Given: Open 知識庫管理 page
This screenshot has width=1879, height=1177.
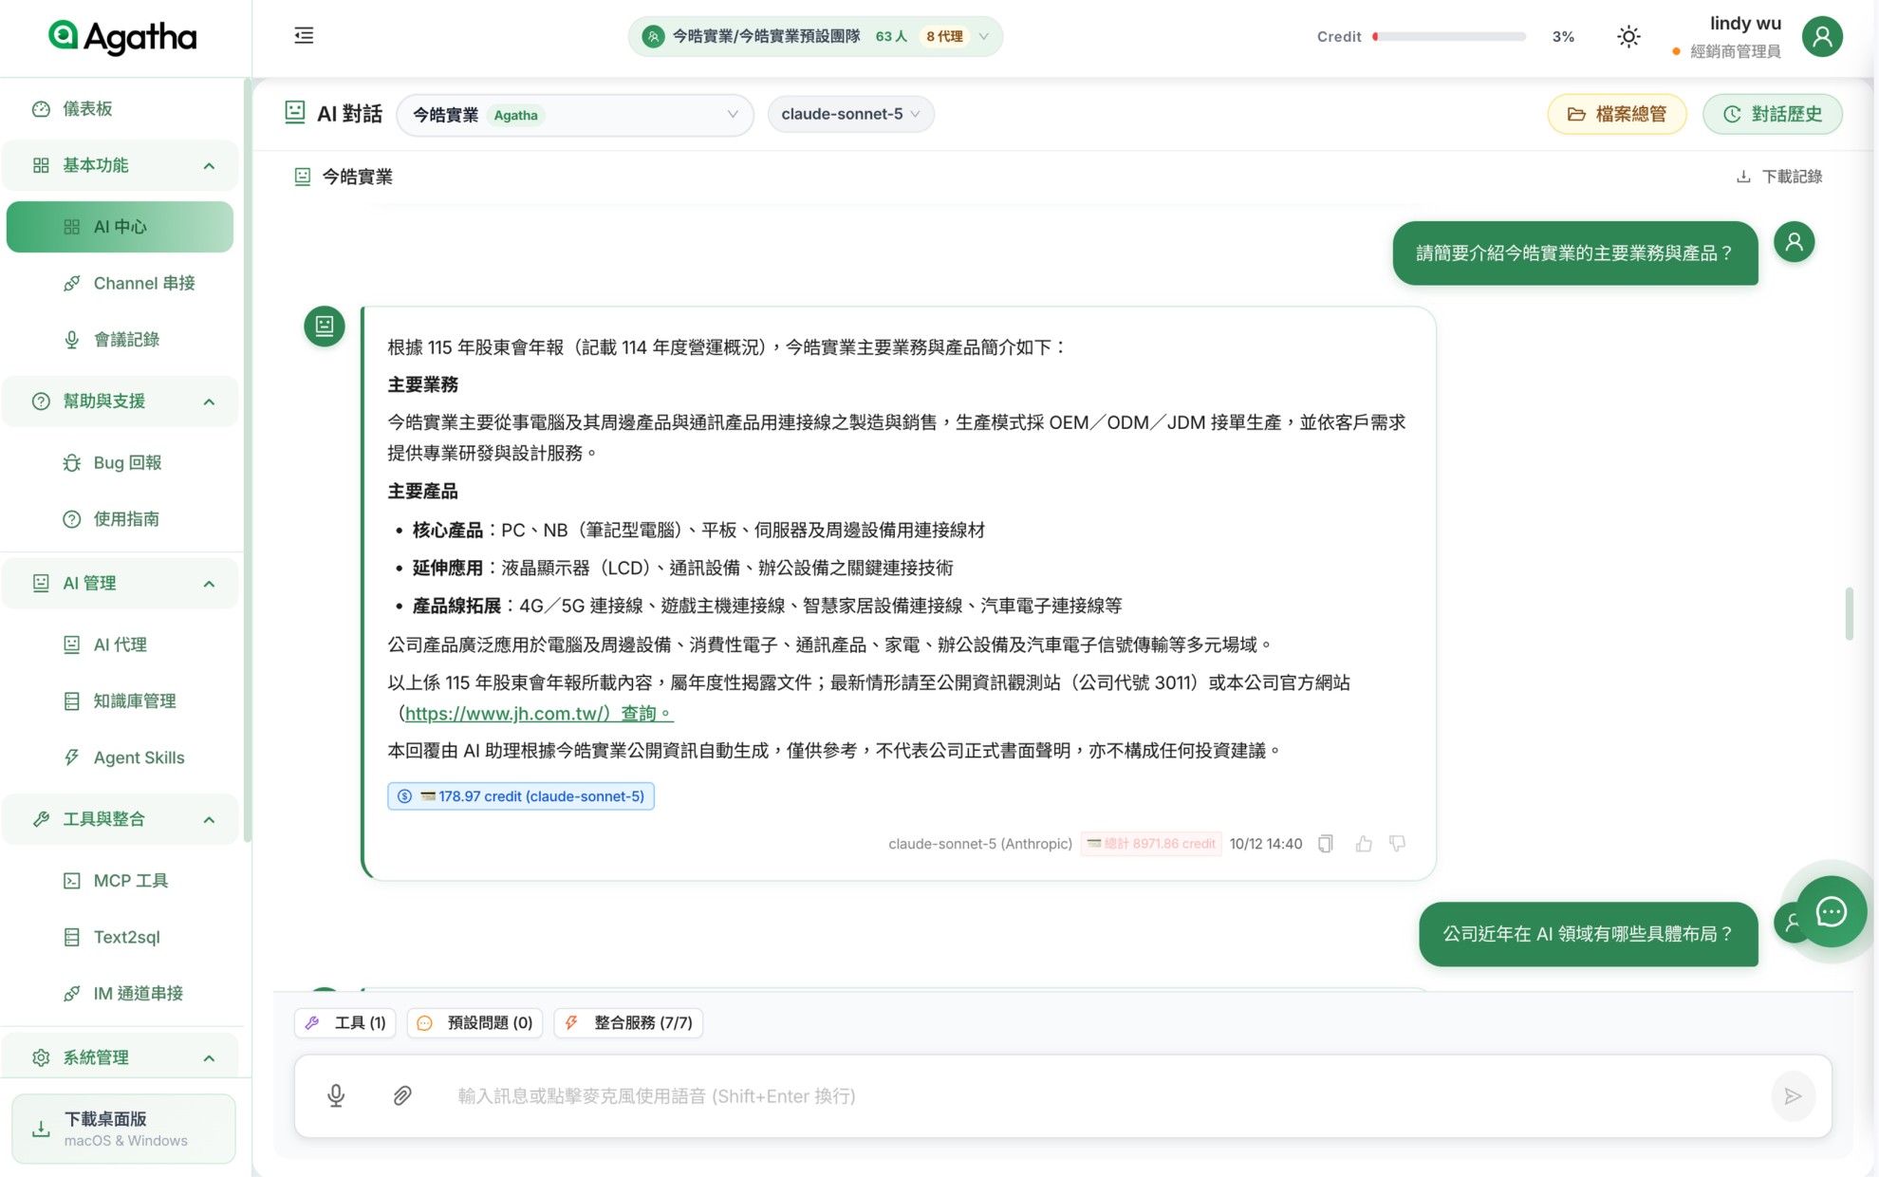Looking at the screenshot, I should pyautogui.click(x=120, y=701).
